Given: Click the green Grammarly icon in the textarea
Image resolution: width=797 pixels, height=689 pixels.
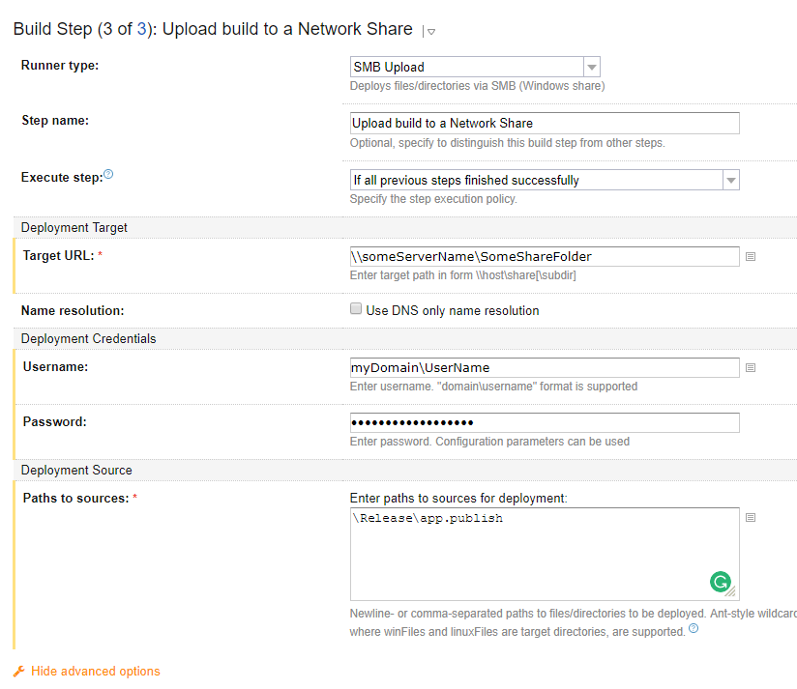Looking at the screenshot, I should click(720, 582).
